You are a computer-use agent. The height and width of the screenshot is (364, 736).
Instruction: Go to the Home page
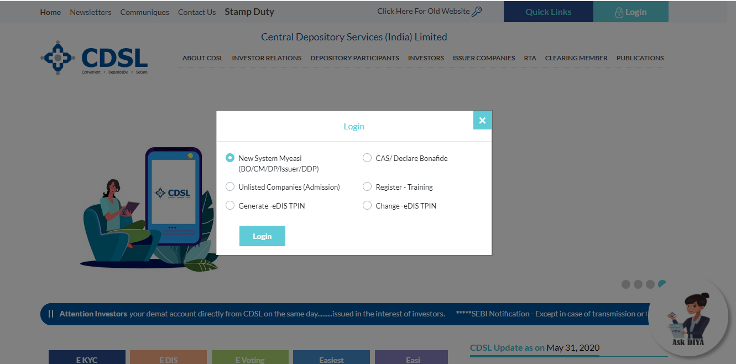tap(50, 12)
